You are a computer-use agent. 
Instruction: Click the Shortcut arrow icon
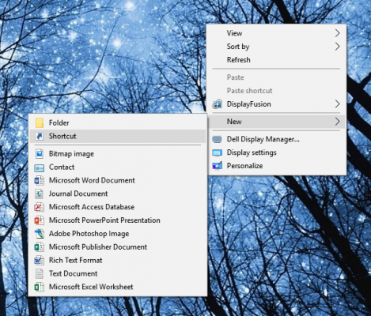40,136
